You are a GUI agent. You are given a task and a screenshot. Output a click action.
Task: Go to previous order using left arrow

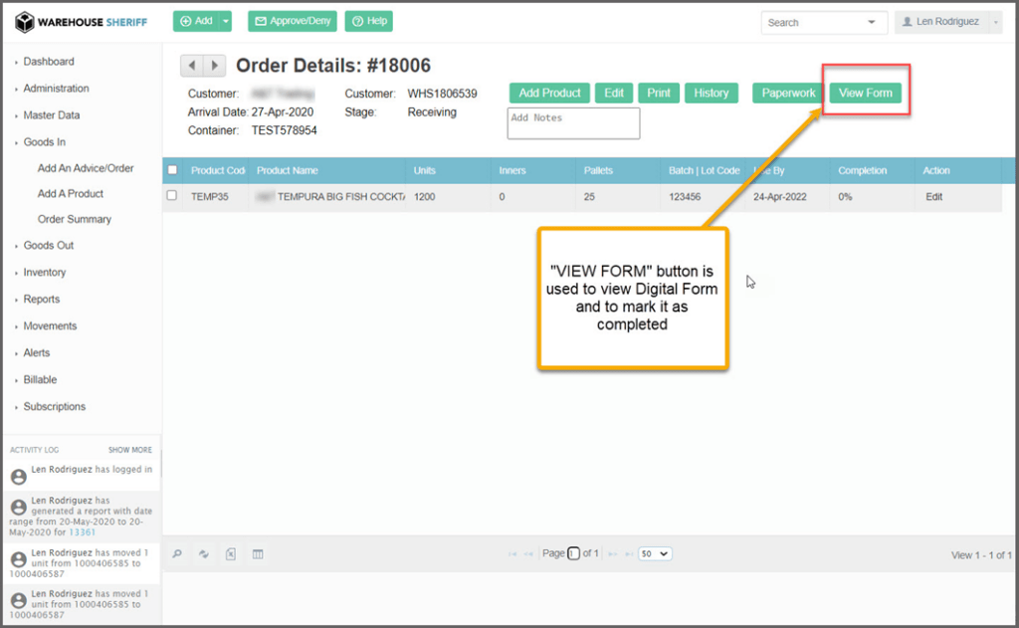click(x=191, y=66)
